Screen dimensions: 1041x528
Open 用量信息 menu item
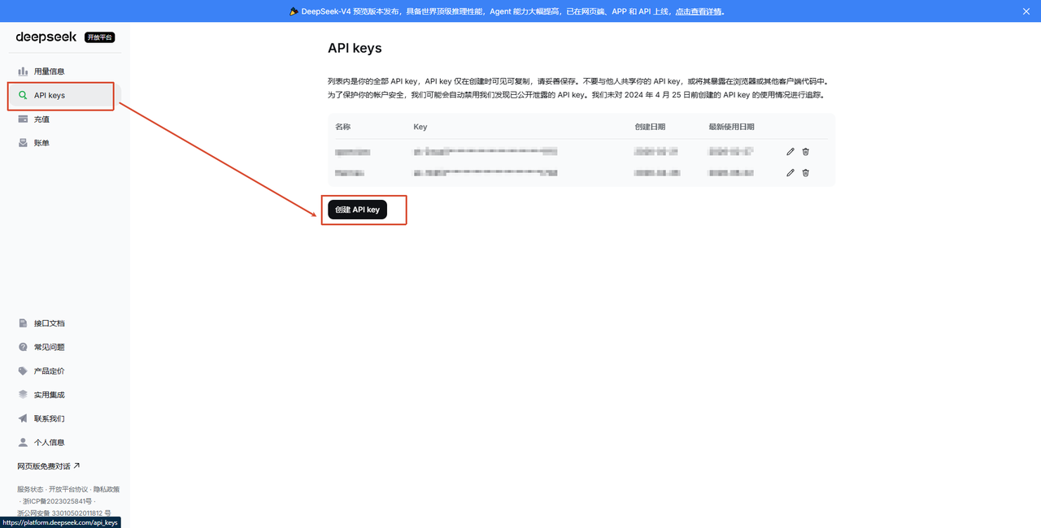pyautogui.click(x=64, y=71)
